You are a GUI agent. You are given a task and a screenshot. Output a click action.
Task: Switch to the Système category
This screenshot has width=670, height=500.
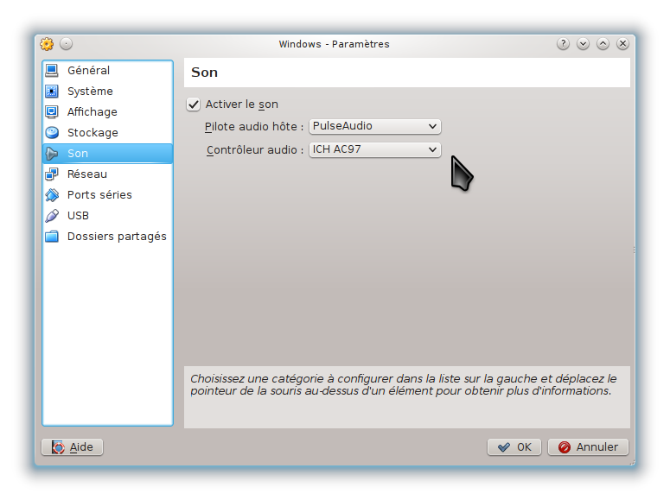click(x=108, y=91)
